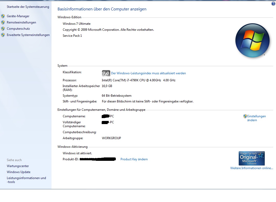
Task: Open Windows Update link
Action: tap(19, 172)
